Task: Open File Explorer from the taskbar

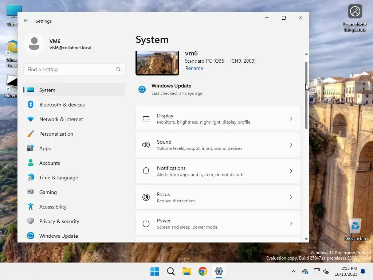Action: click(187, 271)
